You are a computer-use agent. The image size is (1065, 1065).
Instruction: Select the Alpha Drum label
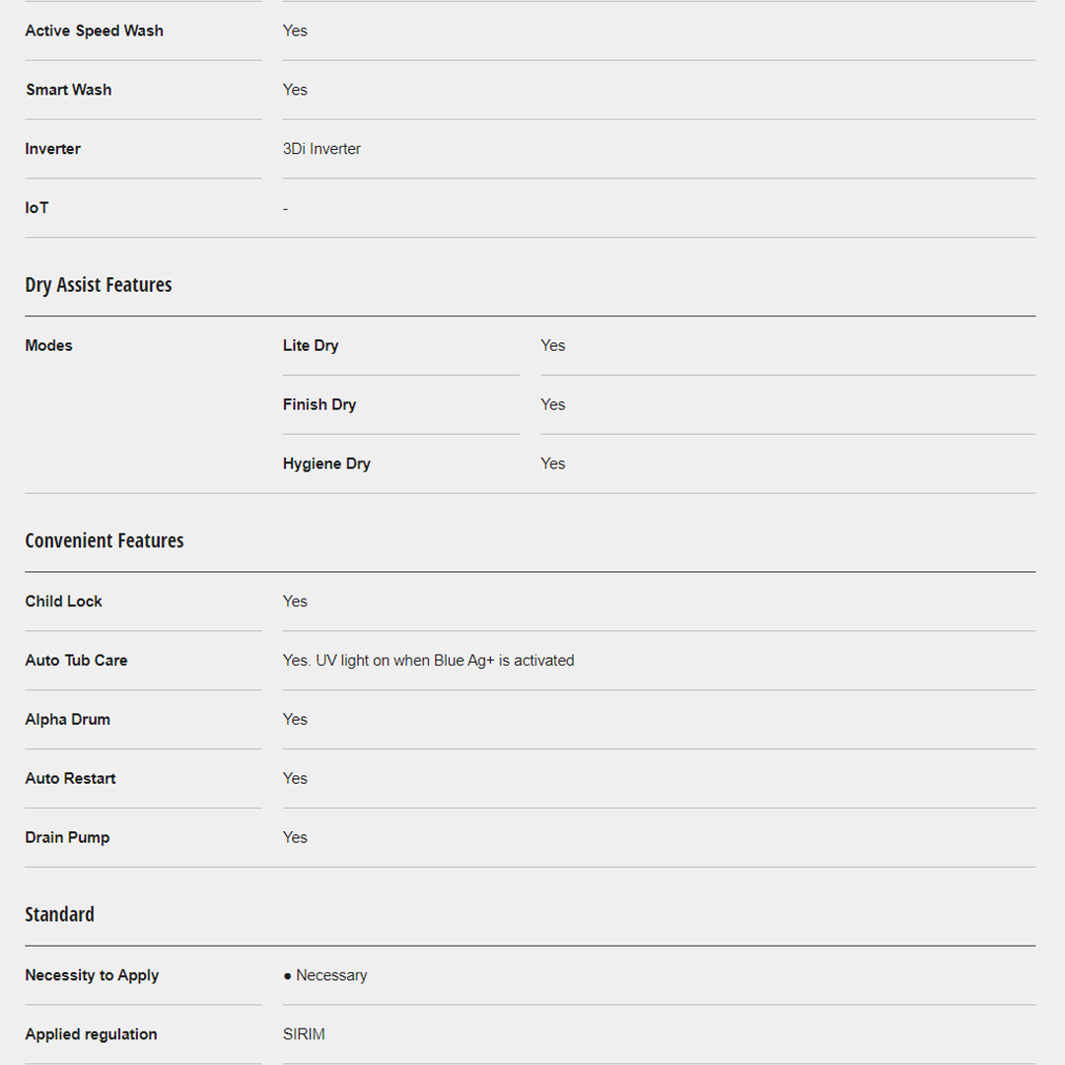click(68, 720)
